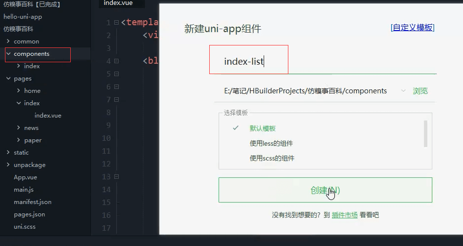The image size is (463, 246).
Task: Expand the unpackage folder chevron
Action: coord(8,165)
